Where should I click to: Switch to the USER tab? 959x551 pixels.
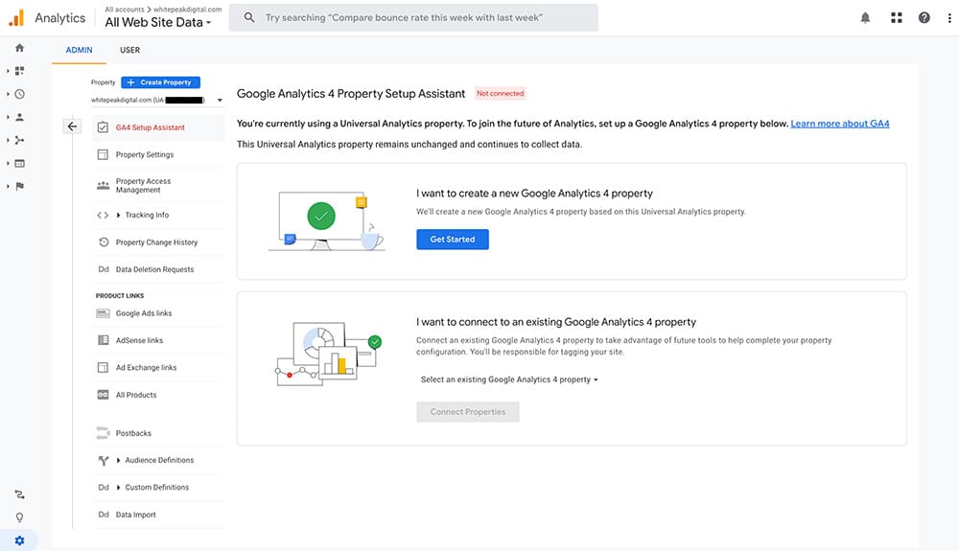[x=129, y=50]
